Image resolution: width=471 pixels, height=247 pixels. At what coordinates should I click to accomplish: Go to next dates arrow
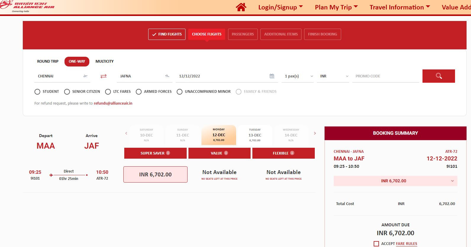pyautogui.click(x=315, y=133)
